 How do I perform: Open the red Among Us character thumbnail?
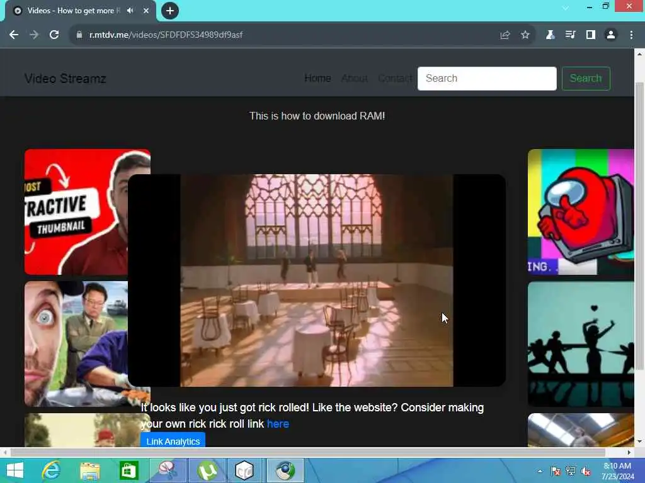pyautogui.click(x=581, y=211)
